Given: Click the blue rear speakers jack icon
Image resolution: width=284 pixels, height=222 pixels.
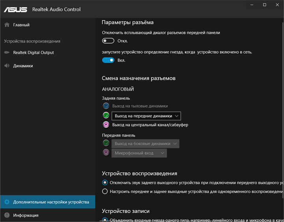Looking at the screenshot, I should (x=106, y=106).
